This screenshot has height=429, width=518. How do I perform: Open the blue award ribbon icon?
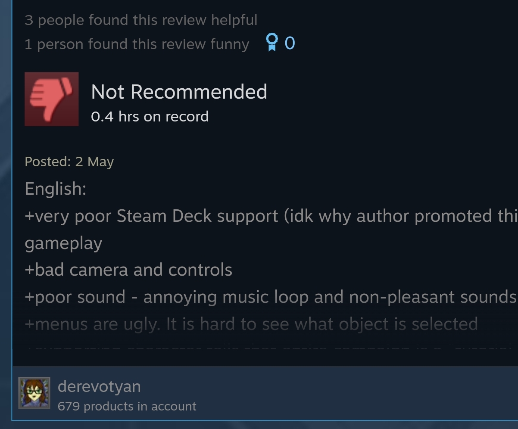(x=272, y=43)
